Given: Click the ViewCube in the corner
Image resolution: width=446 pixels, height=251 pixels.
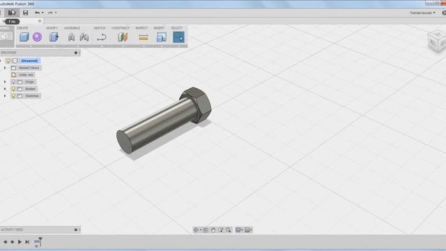Looking at the screenshot, I should [x=437, y=41].
